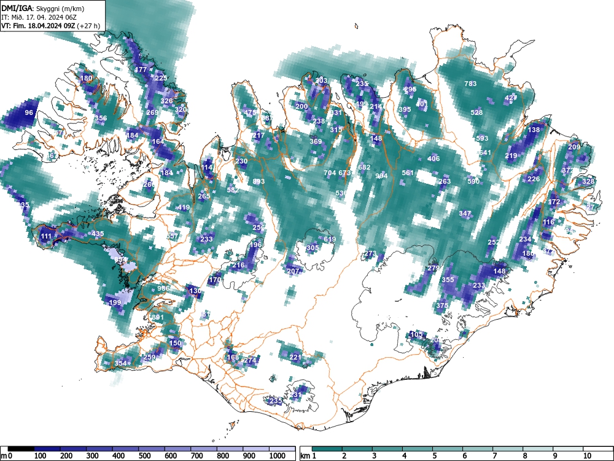Click the map value 619 on the central glacier
This screenshot has width=614, height=461.
coord(330,240)
